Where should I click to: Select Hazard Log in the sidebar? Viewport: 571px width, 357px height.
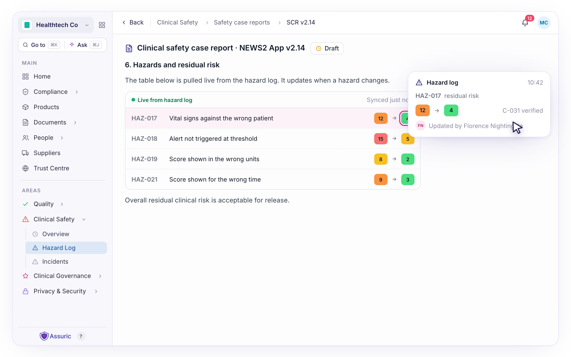click(66, 248)
